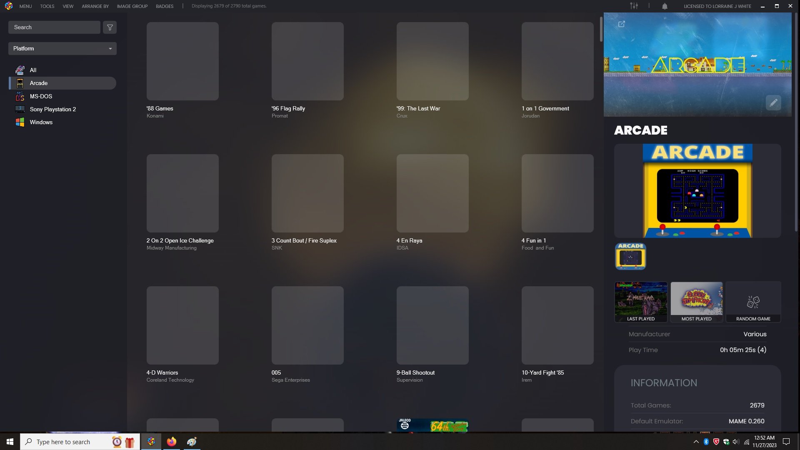The width and height of the screenshot is (800, 450).
Task: Open the adjustment sliders icon in top bar
Action: [634, 6]
